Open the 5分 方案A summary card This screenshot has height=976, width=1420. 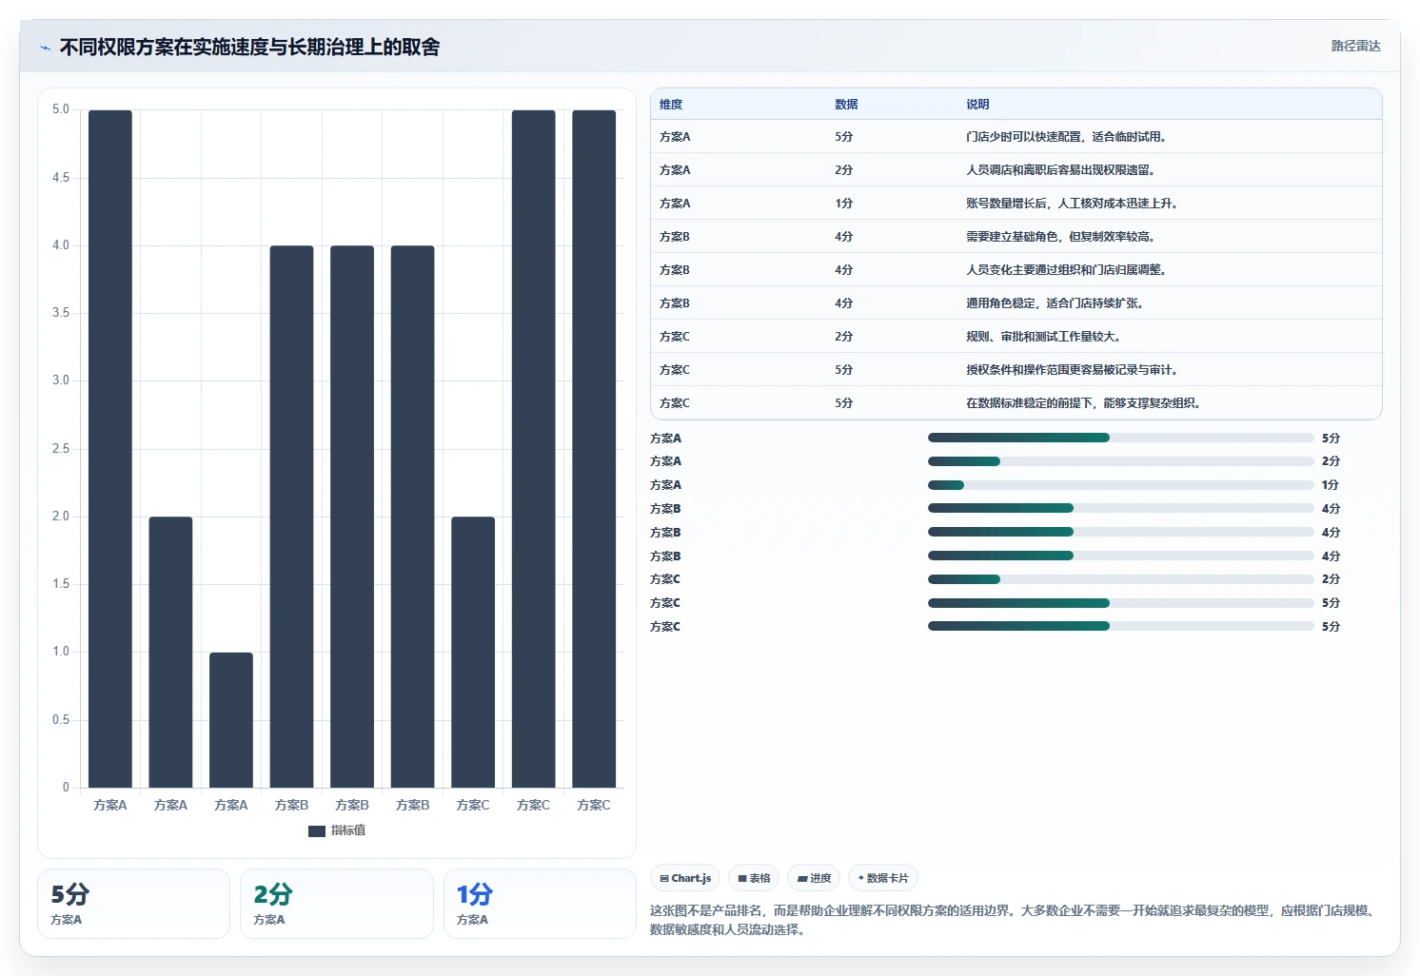[133, 904]
